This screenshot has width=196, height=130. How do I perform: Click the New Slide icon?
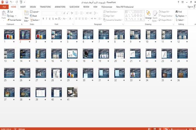coord(26,13)
